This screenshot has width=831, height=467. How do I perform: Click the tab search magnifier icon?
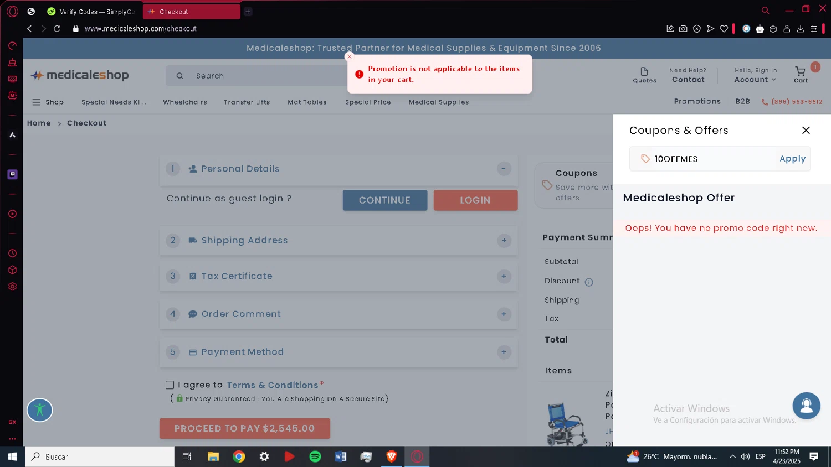(x=765, y=11)
